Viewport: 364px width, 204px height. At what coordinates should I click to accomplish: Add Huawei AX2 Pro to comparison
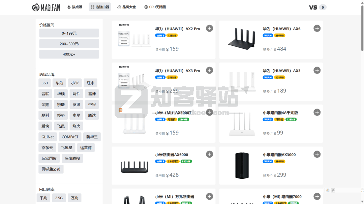coord(209,29)
